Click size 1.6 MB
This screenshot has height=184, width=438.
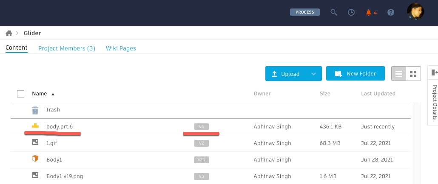(328, 176)
